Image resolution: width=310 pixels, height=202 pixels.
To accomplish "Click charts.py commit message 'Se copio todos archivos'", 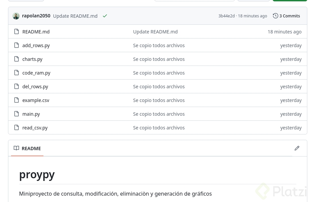I will 159,59.
